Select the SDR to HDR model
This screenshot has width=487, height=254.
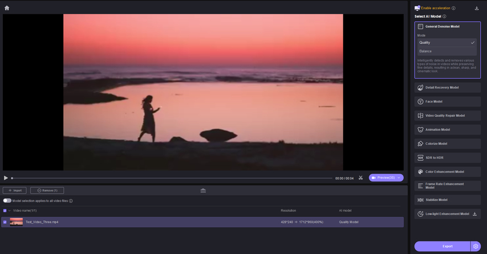447,158
